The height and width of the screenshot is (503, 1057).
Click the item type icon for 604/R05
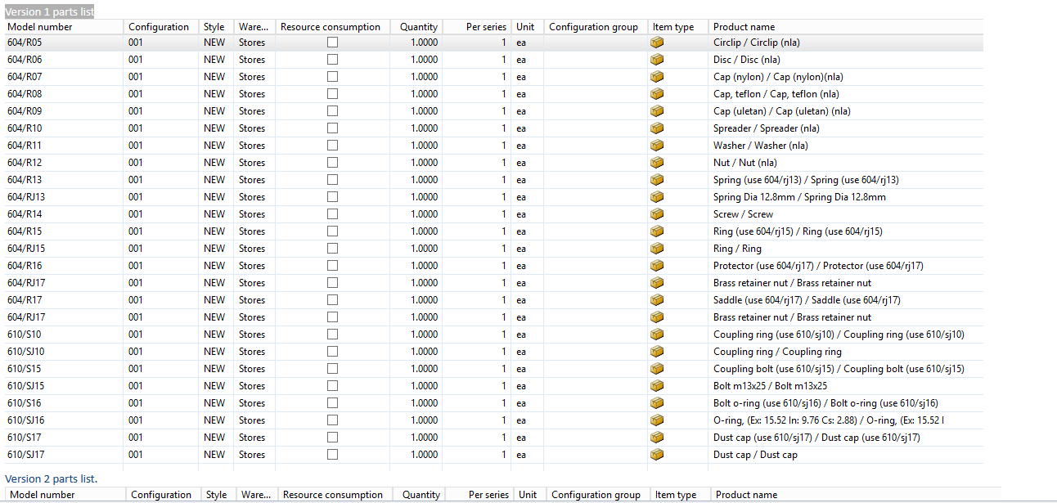point(657,42)
